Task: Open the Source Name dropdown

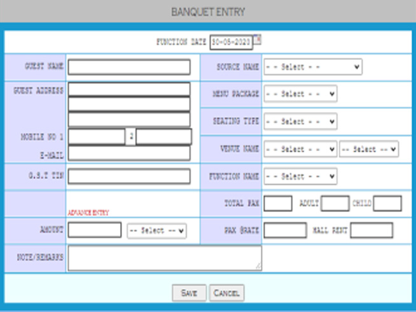Action: pos(313,67)
